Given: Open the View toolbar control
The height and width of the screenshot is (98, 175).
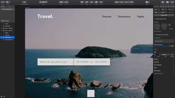Looking at the screenshot, I should pos(147,2).
